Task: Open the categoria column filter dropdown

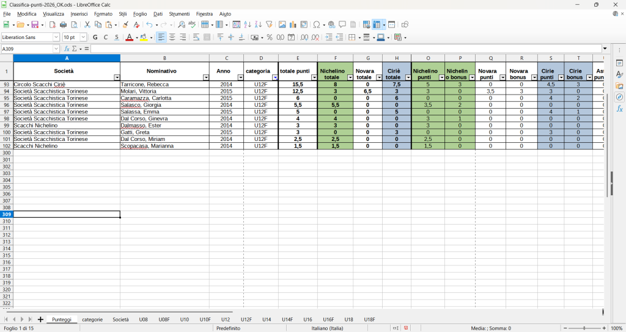Action: (275, 78)
